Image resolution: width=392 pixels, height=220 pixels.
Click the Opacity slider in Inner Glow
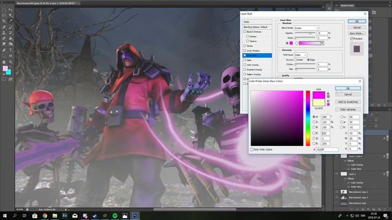[x=305, y=33]
